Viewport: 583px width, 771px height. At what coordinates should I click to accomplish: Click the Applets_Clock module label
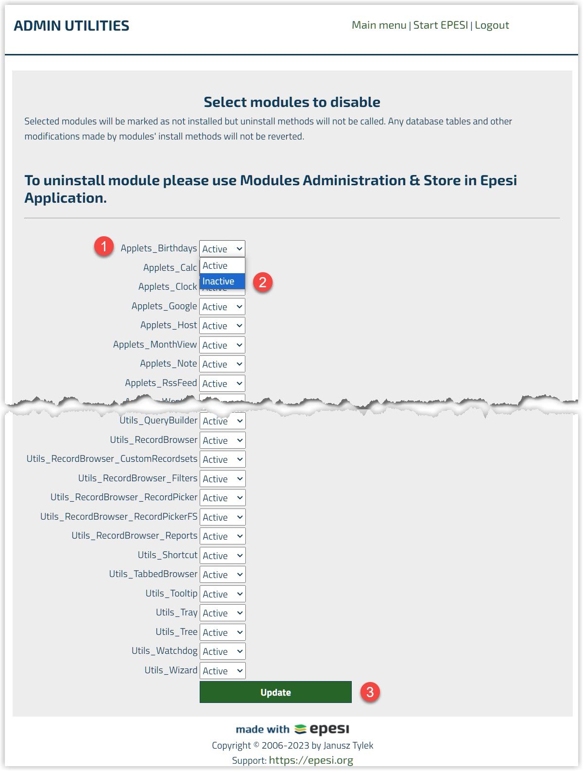pyautogui.click(x=168, y=287)
